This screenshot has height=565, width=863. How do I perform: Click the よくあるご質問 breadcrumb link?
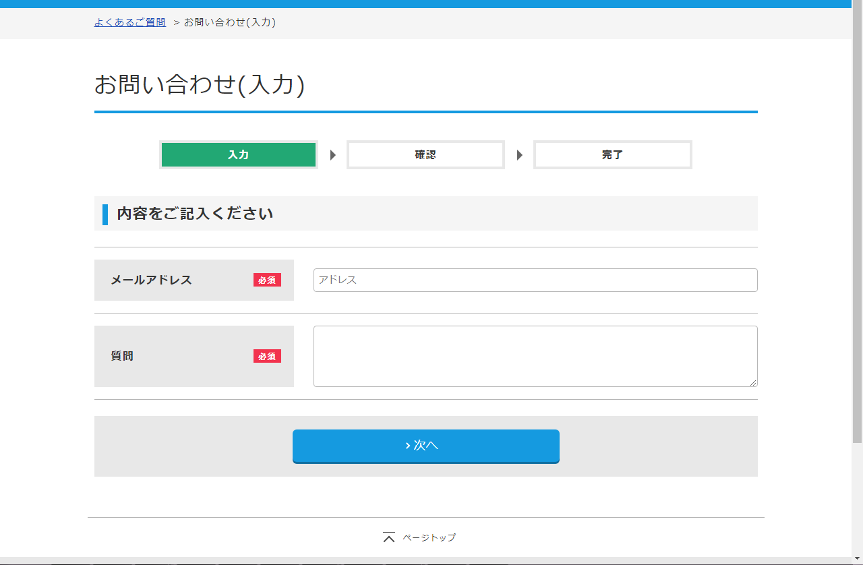[129, 22]
